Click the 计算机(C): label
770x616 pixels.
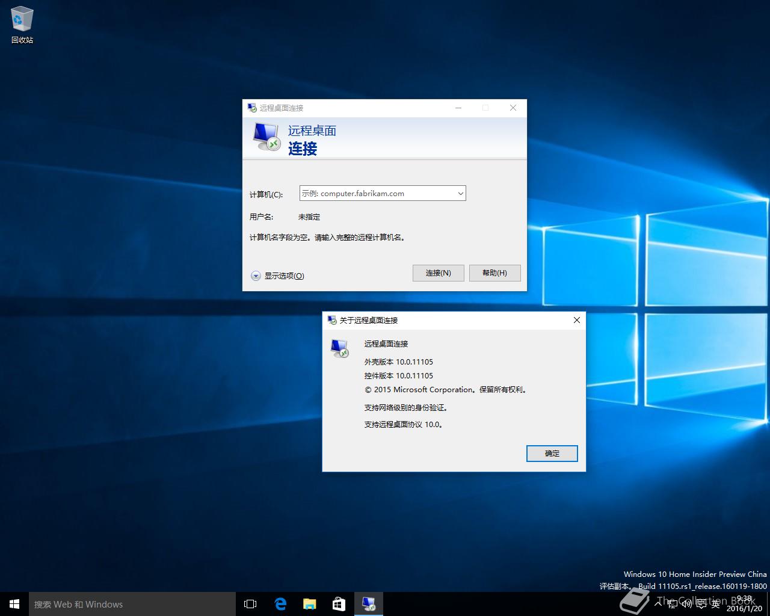(266, 194)
